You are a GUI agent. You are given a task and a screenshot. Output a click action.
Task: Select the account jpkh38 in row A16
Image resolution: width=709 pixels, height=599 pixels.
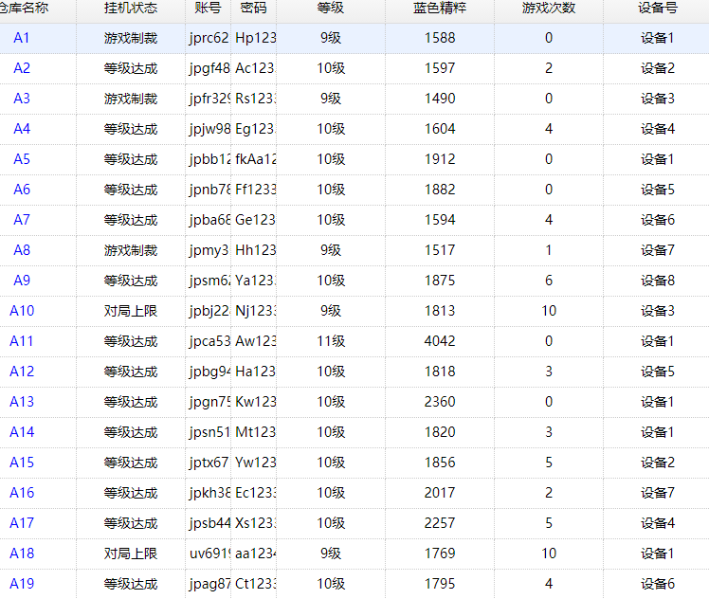click(209, 493)
